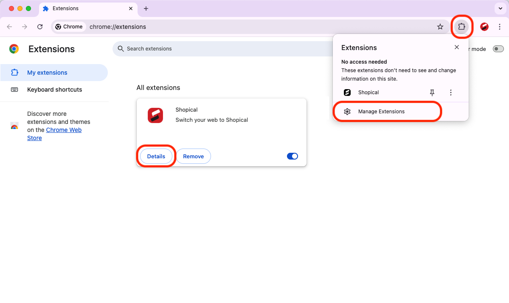Image resolution: width=509 pixels, height=303 pixels.
Task: Close the Extensions popup
Action: click(x=456, y=48)
